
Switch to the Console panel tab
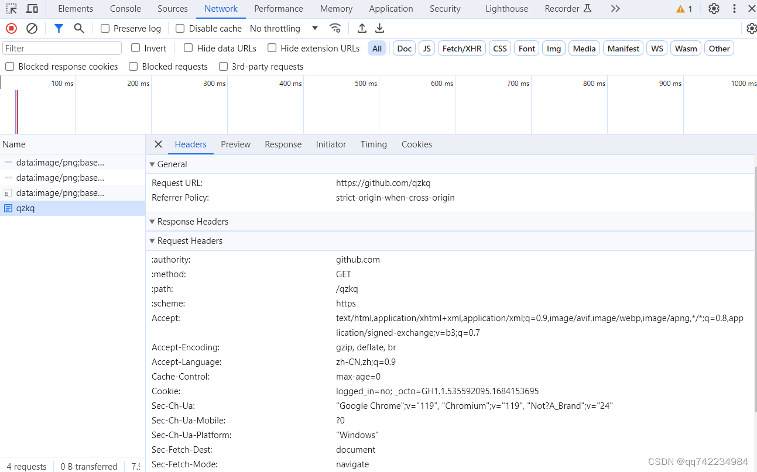pyautogui.click(x=125, y=9)
